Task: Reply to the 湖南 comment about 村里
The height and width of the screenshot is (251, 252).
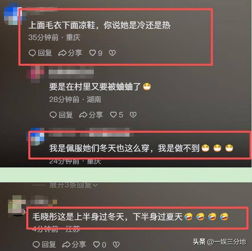Action: [61, 115]
